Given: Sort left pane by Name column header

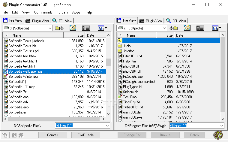Looking at the screenshot, I should [x=33, y=35].
